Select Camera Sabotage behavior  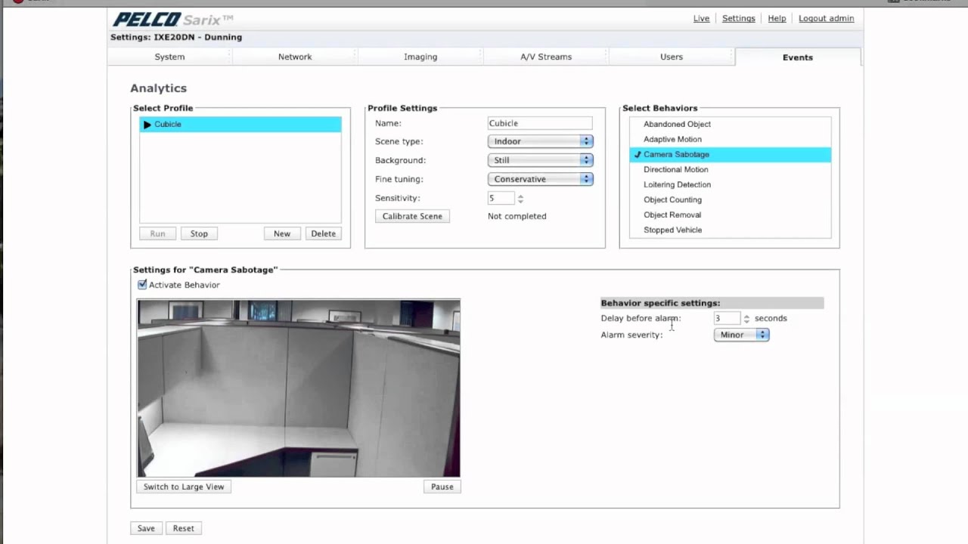[x=731, y=154]
